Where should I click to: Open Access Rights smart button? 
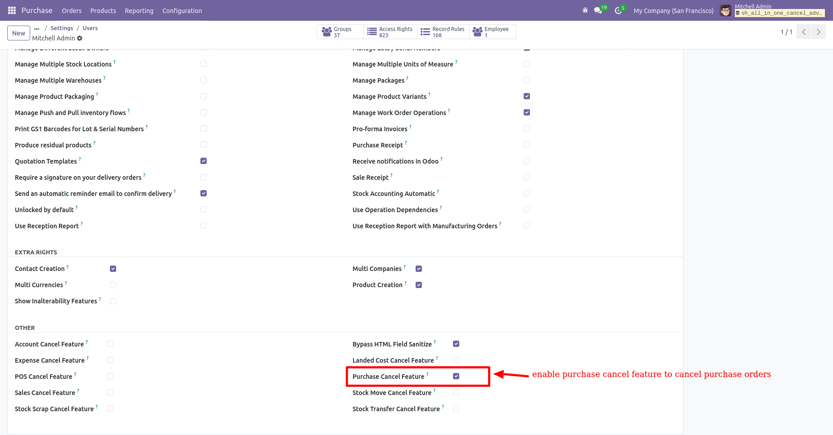coord(390,32)
